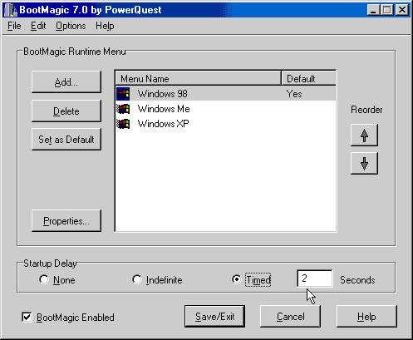
Task: Click the Menu Name column header
Action: [x=198, y=79]
